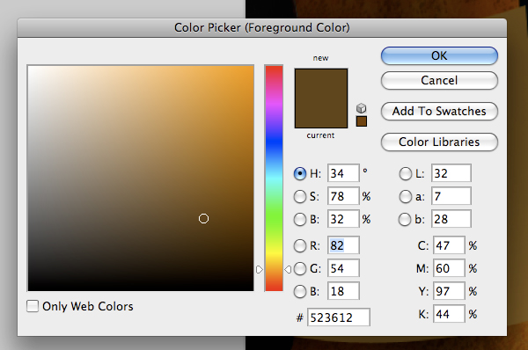
Task: Click the Color Picker dialog title bar
Action: click(x=262, y=27)
